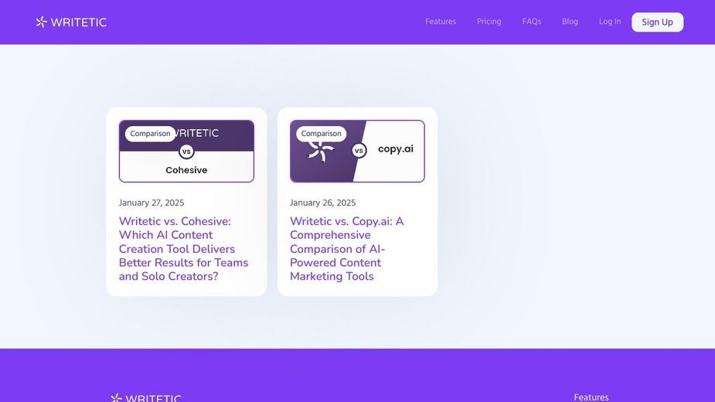The height and width of the screenshot is (402, 715).
Task: Click the January 27, 2025 date text
Action: pos(152,203)
